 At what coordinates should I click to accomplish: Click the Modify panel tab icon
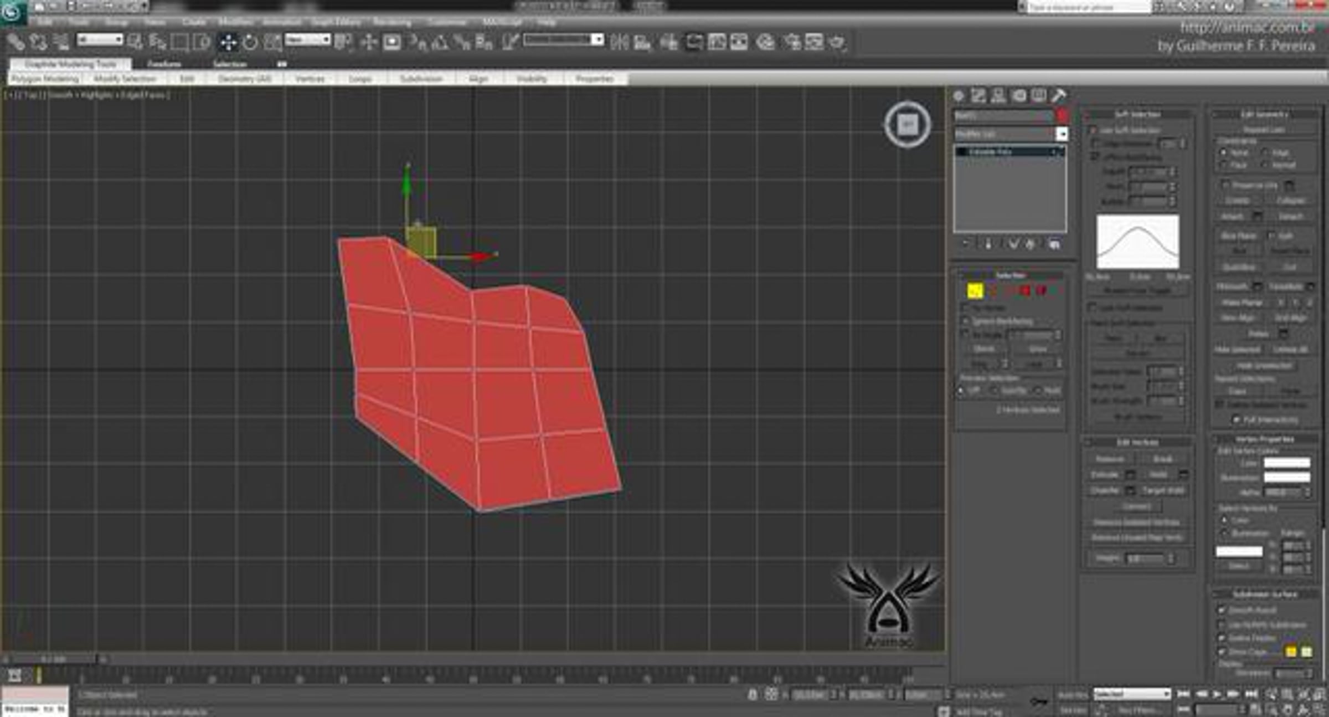pyautogui.click(x=978, y=96)
